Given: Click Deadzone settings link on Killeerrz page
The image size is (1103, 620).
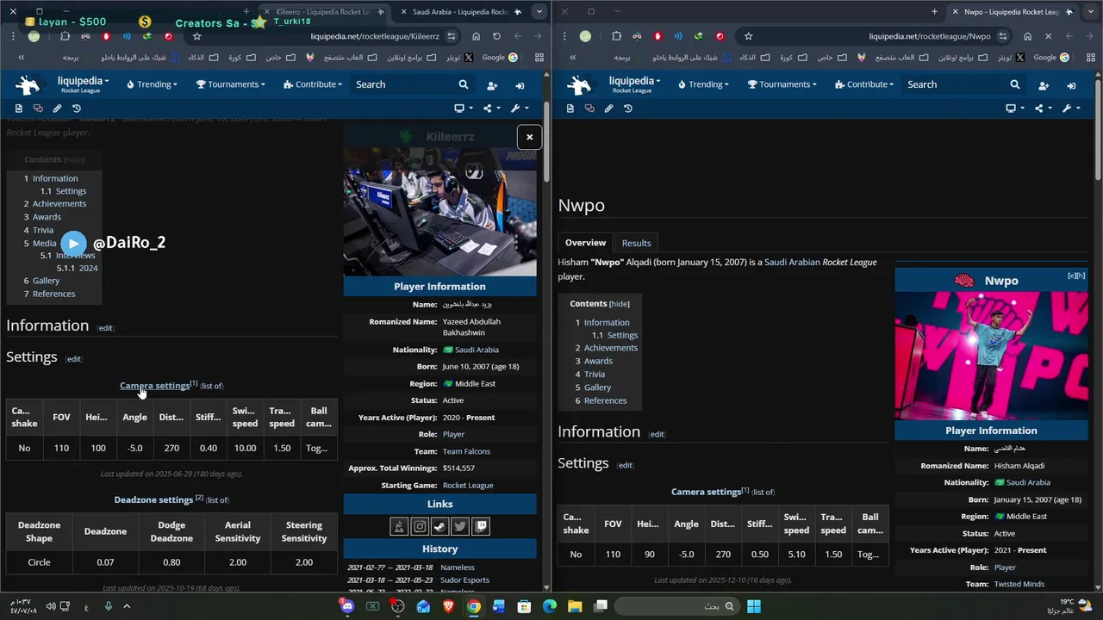Looking at the screenshot, I should pos(153,499).
